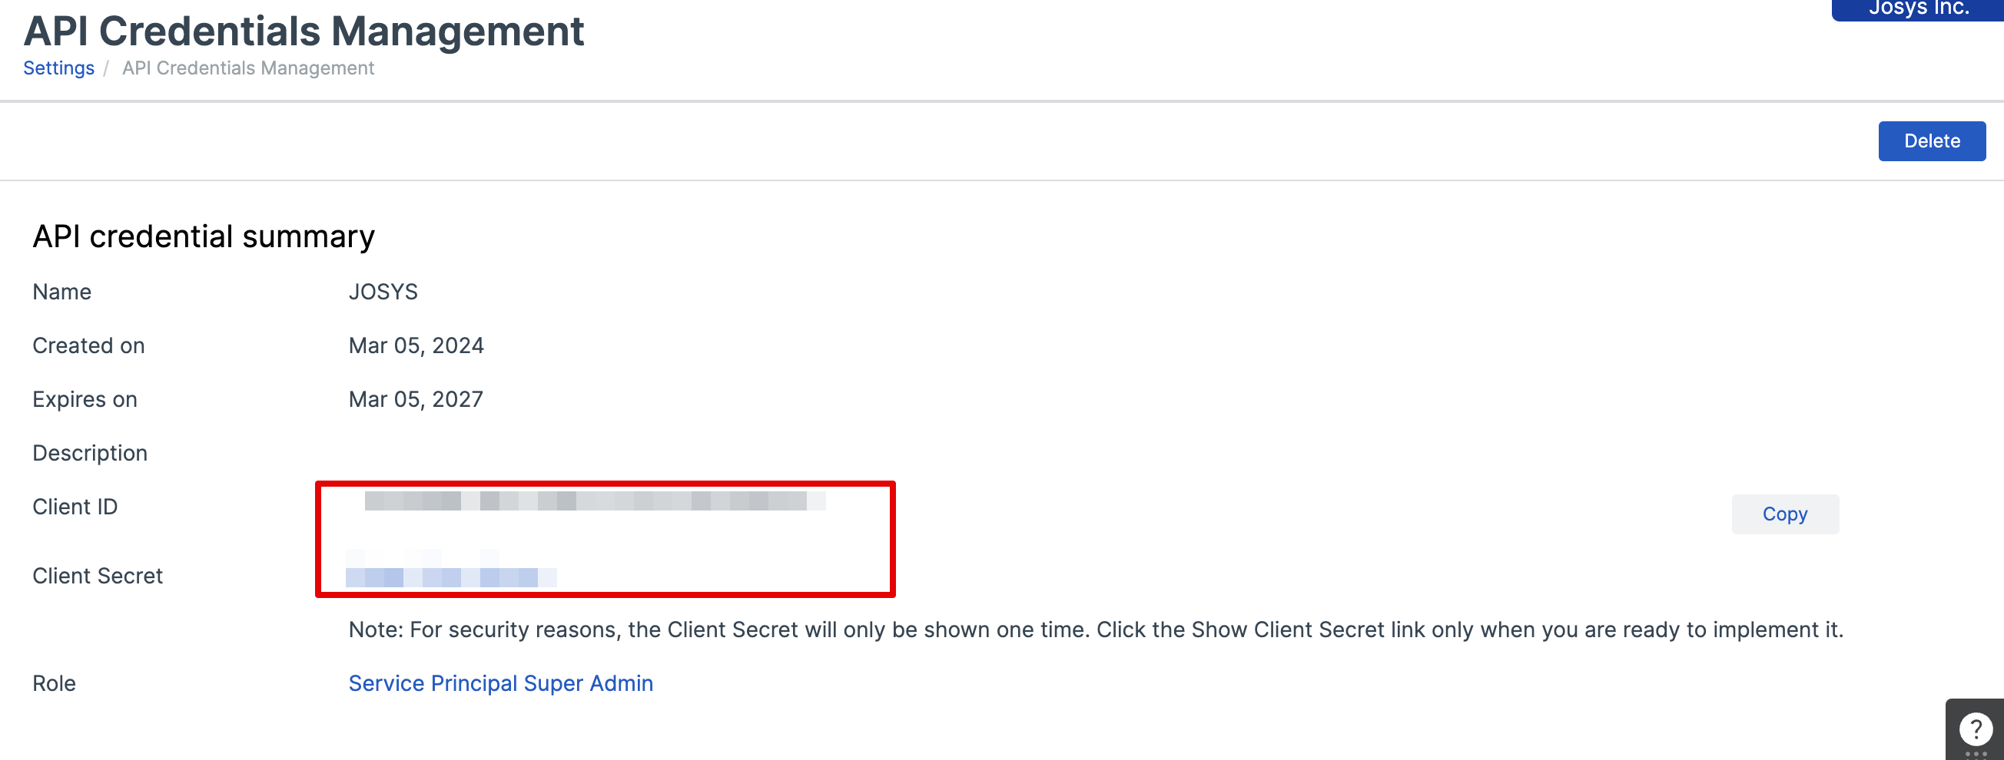Click the API credential summary heading

tap(203, 236)
